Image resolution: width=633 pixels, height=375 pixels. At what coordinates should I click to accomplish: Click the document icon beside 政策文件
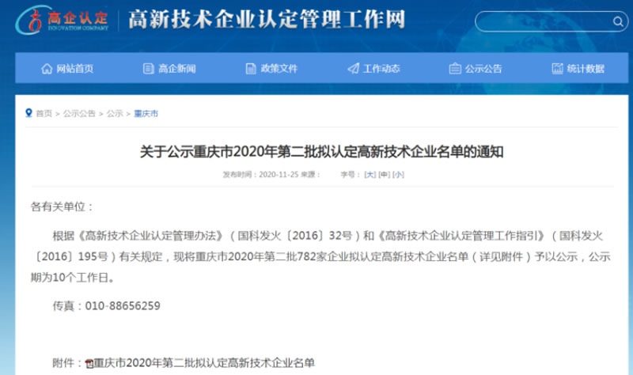(x=251, y=69)
